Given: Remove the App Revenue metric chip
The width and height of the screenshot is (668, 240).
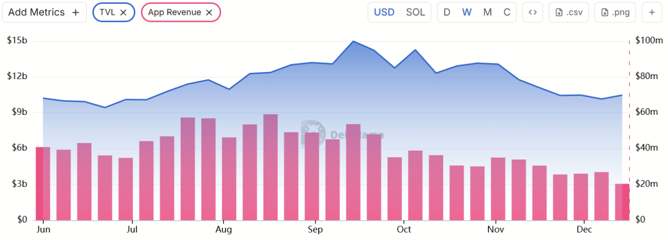Looking at the screenshot, I should [x=209, y=13].
